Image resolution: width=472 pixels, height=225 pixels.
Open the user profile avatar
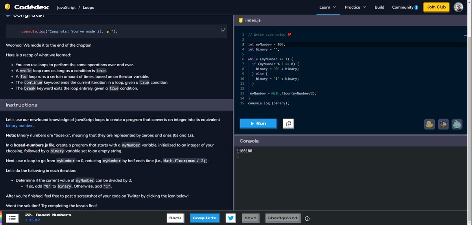(458, 7)
